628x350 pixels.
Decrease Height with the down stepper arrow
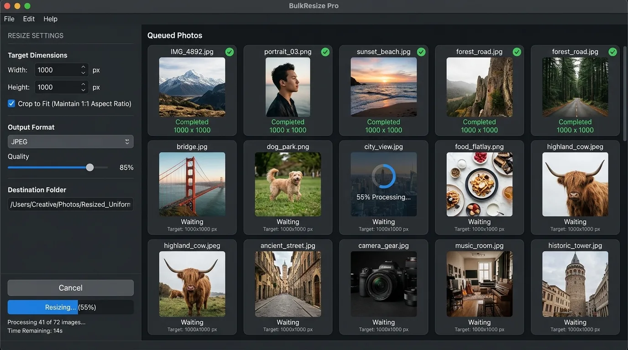pyautogui.click(x=83, y=90)
